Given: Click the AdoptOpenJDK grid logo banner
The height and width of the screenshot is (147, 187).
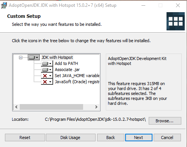Looking at the screenshot, I should pyautogui.click(x=176, y=21).
